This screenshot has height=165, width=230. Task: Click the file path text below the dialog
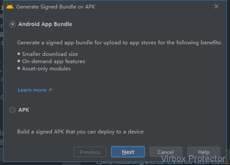[163, 162]
